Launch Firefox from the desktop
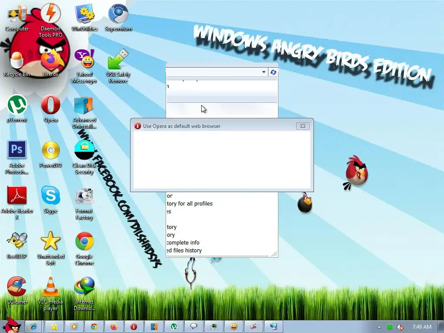444x333 pixels. click(x=50, y=63)
